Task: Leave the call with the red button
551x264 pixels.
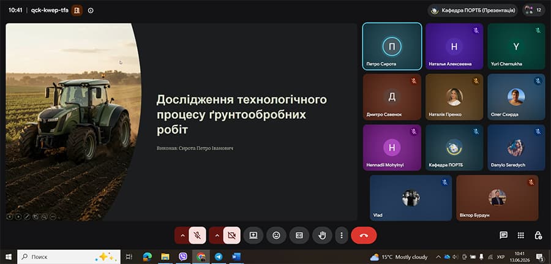Action: [x=364, y=236]
